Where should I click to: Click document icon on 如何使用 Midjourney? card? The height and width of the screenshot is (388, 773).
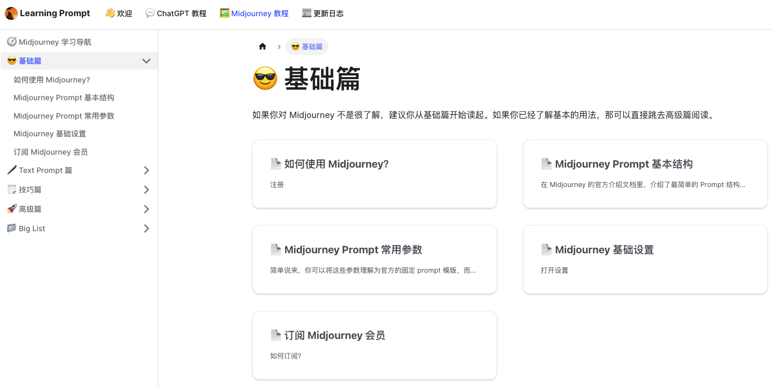[276, 164]
